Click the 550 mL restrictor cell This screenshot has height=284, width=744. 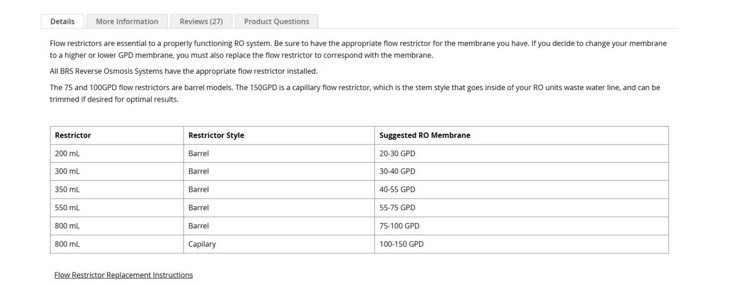67,207
